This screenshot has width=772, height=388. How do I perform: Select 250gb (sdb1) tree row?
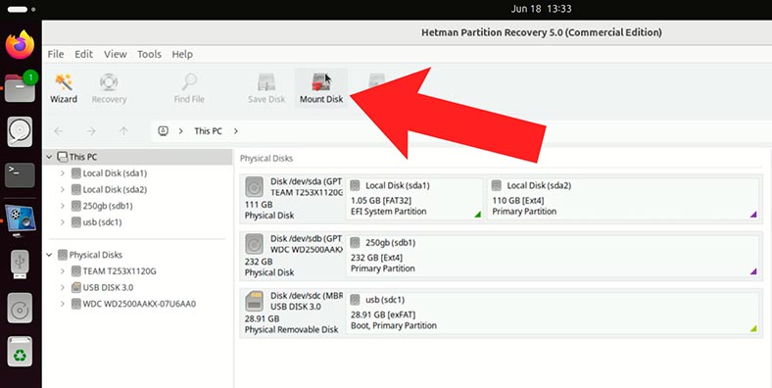pos(138,206)
